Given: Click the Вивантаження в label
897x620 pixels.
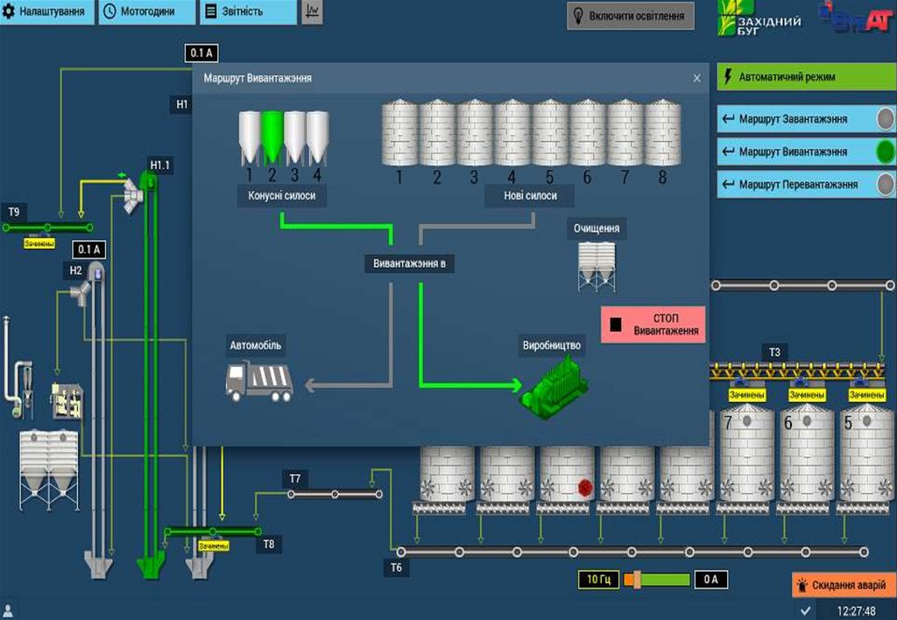Looking at the screenshot, I should (x=410, y=264).
